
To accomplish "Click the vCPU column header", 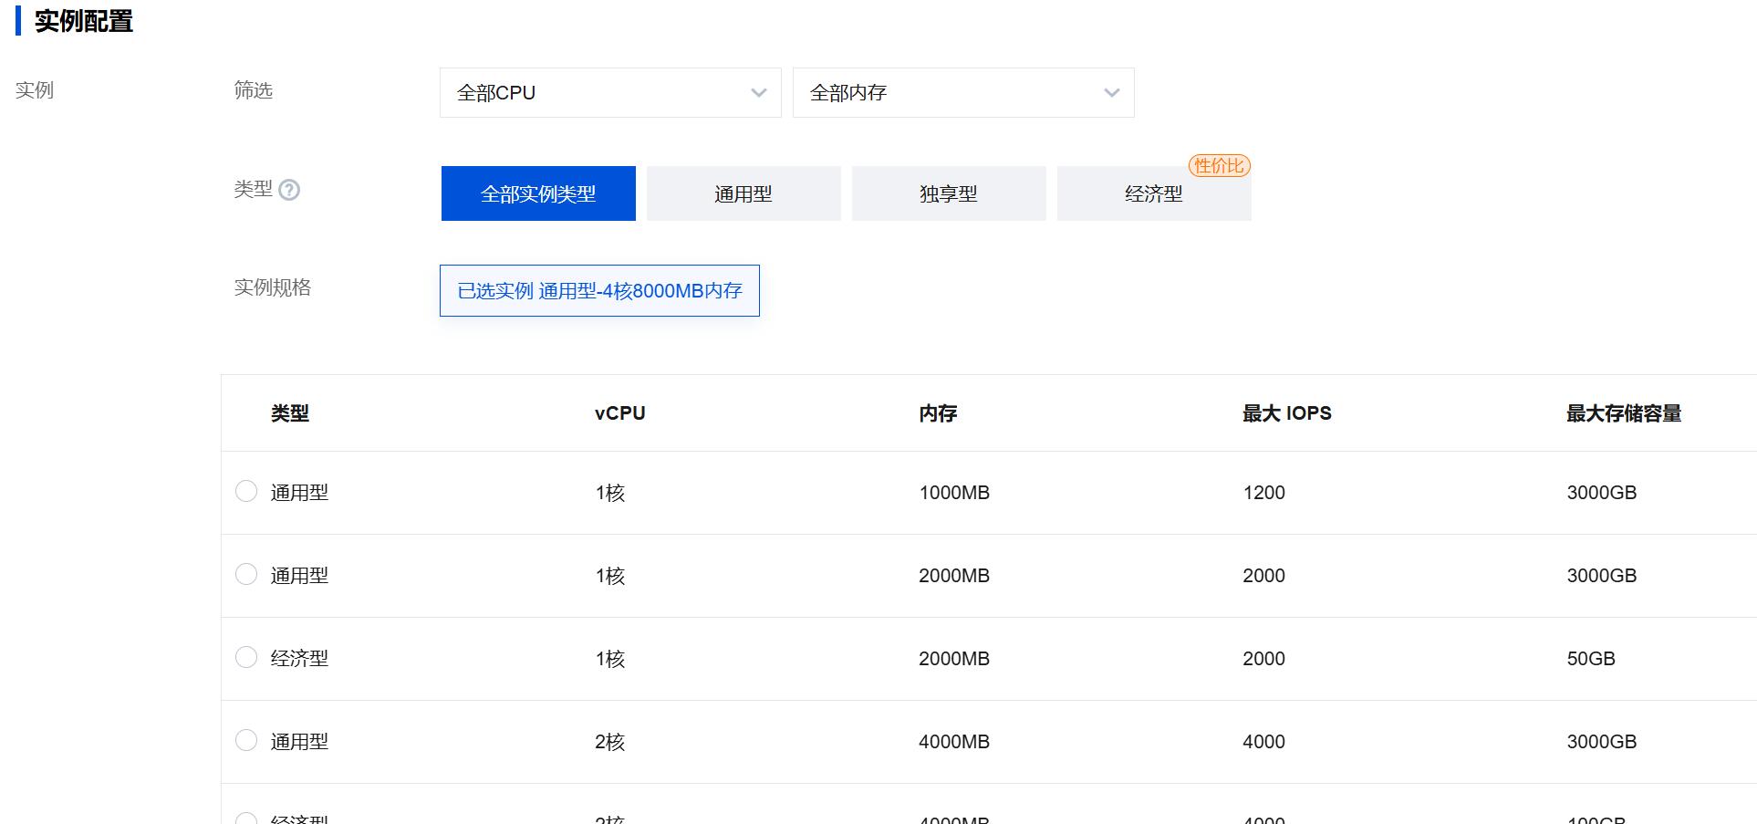I will [x=620, y=413].
